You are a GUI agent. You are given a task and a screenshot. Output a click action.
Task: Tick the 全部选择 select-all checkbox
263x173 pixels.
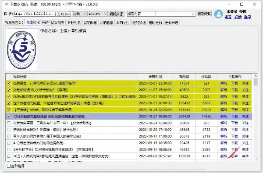point(9,166)
